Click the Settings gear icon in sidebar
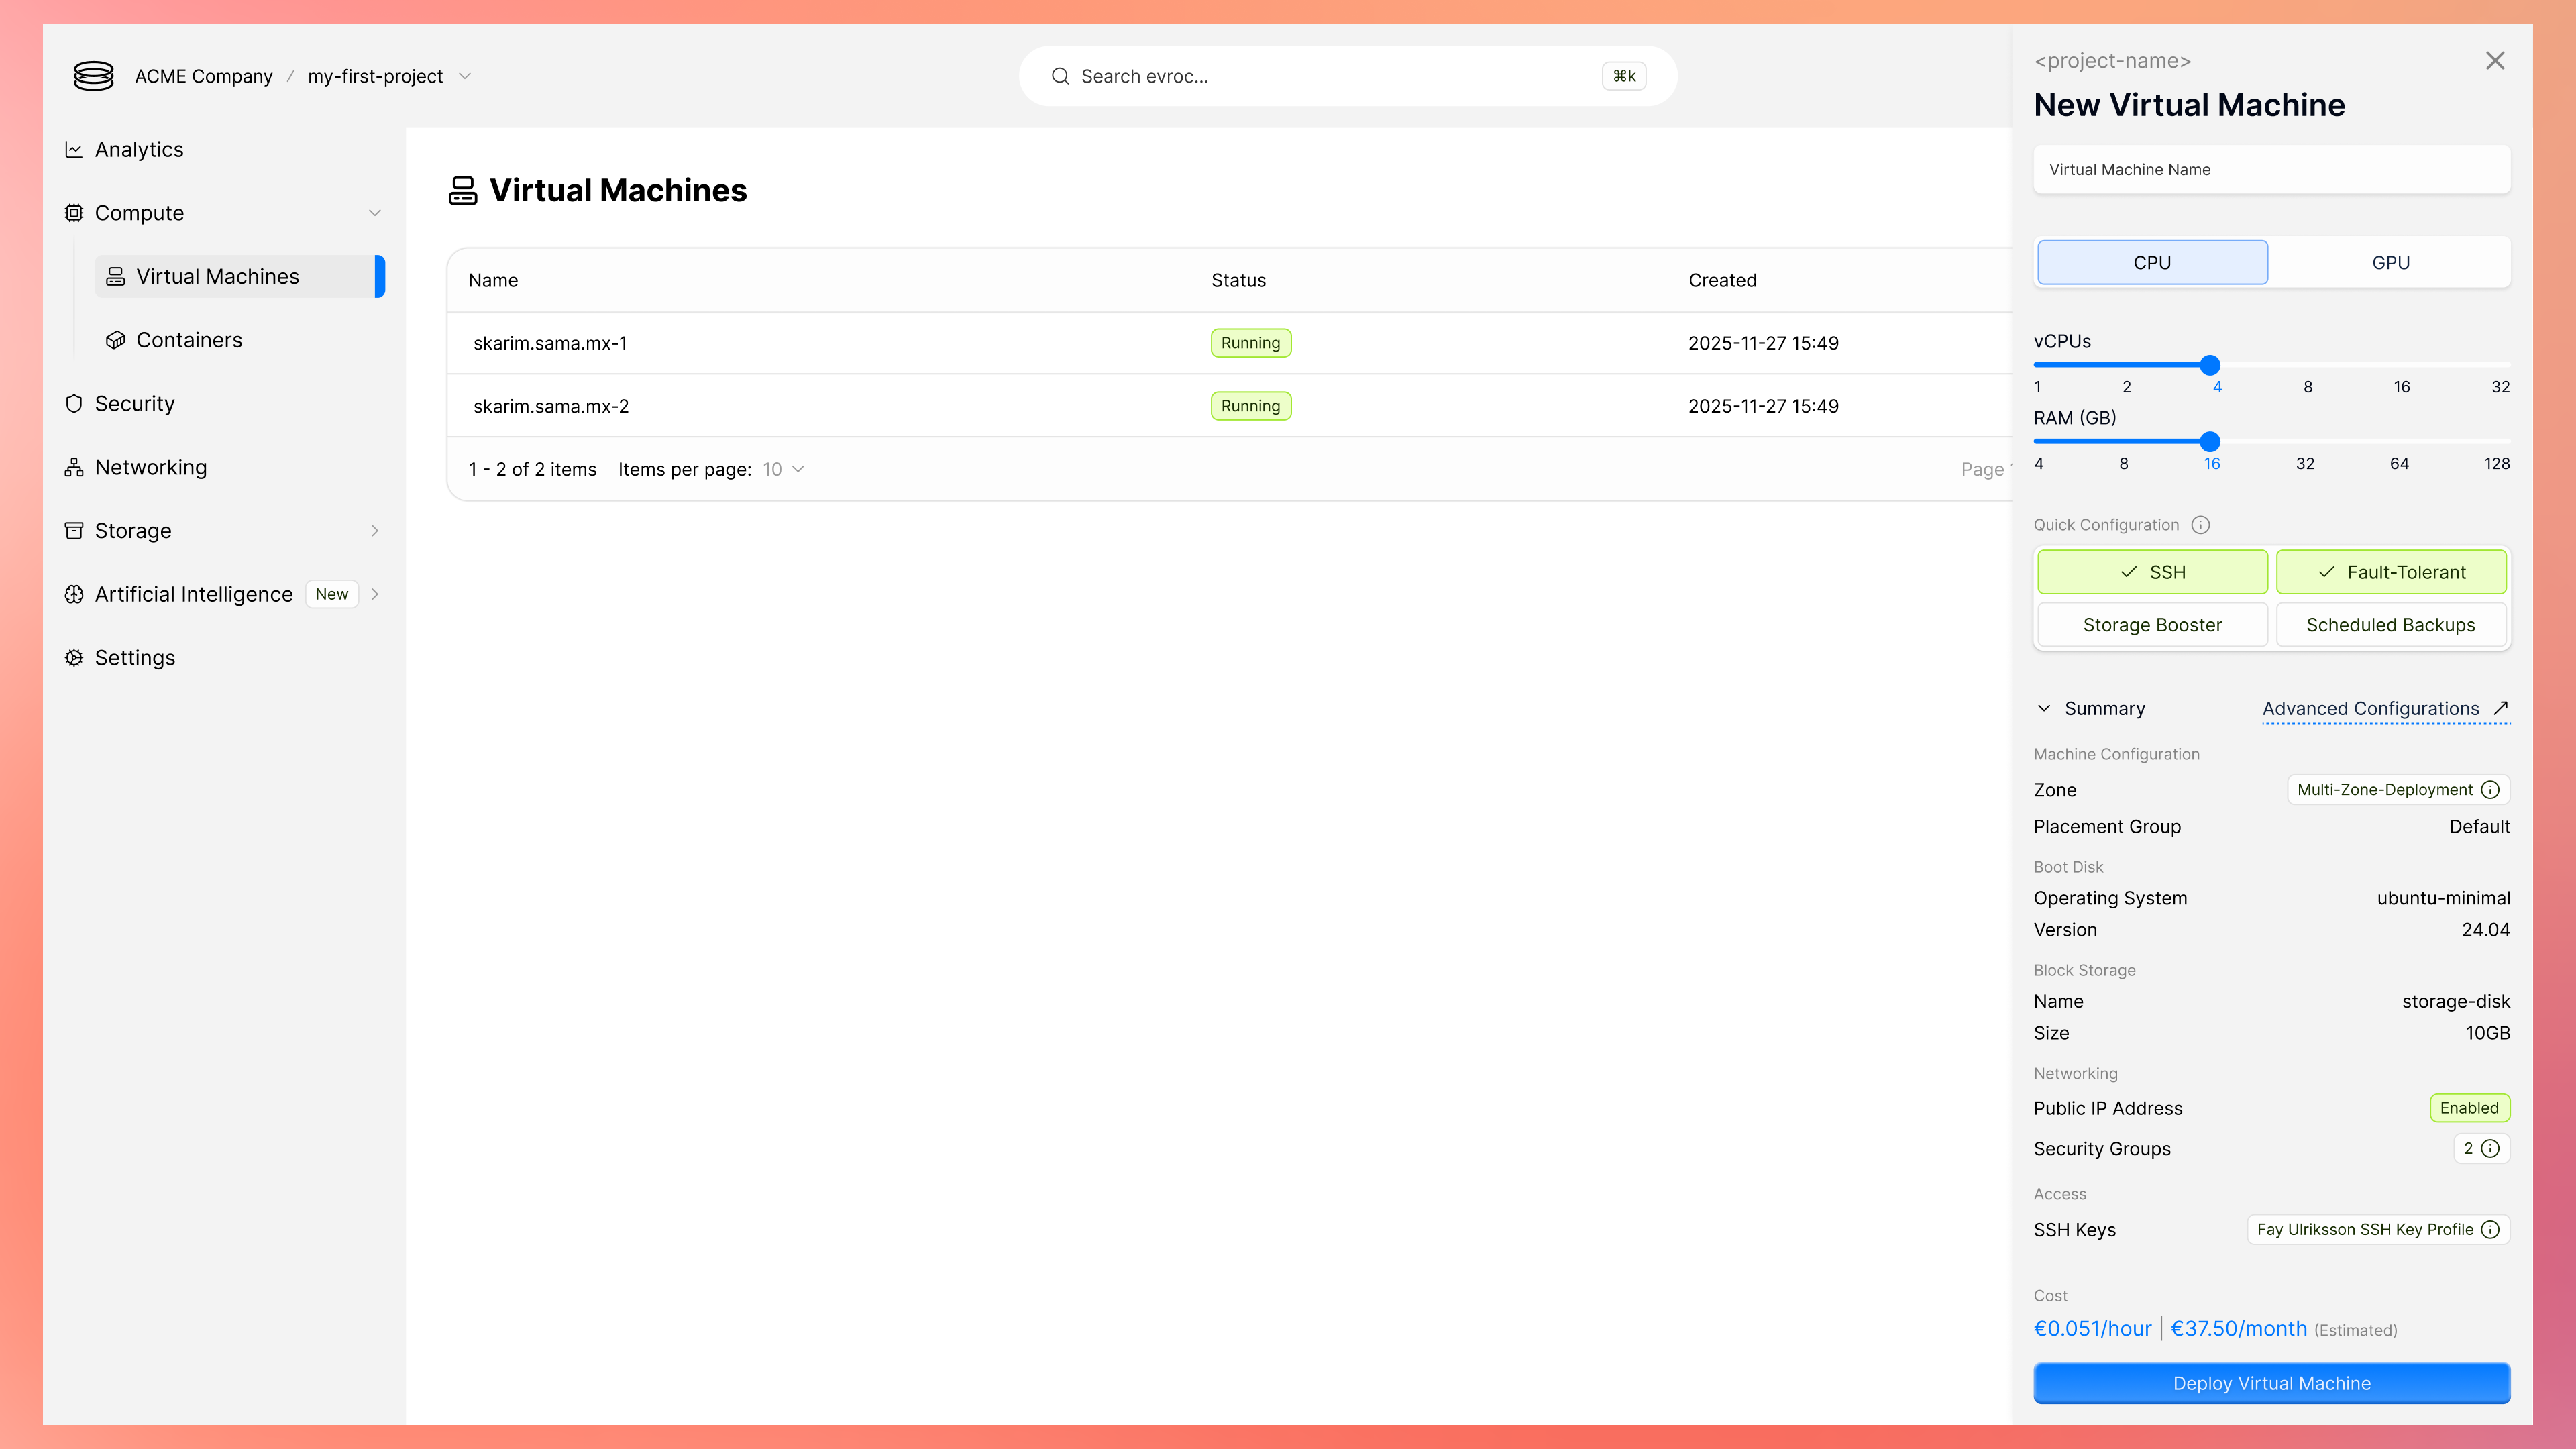Screen dimensions: 2576x1449 tap(74, 658)
